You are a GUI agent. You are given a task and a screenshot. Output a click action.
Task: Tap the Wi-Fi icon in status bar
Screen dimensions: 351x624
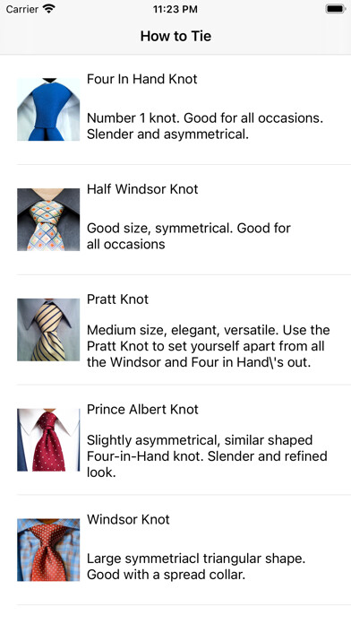[49, 9]
